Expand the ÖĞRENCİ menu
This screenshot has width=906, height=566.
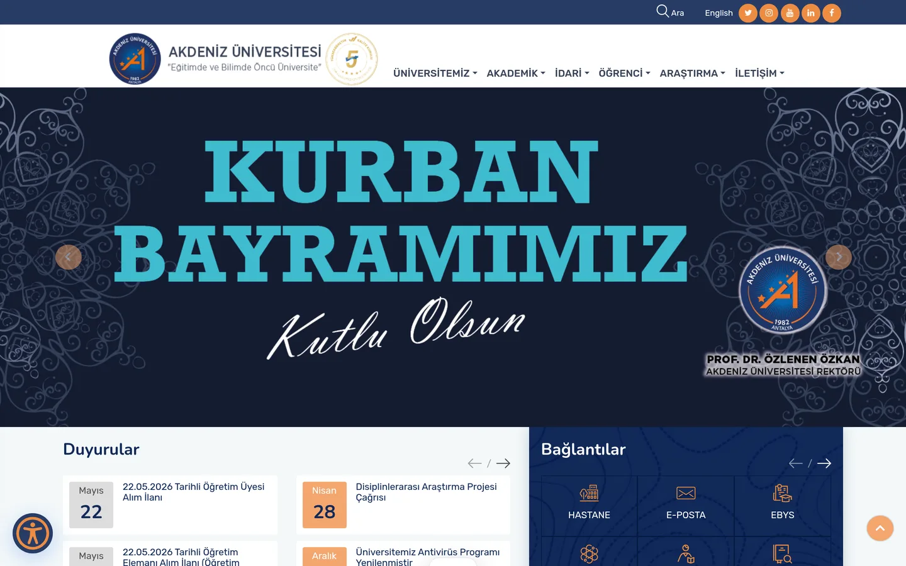624,73
